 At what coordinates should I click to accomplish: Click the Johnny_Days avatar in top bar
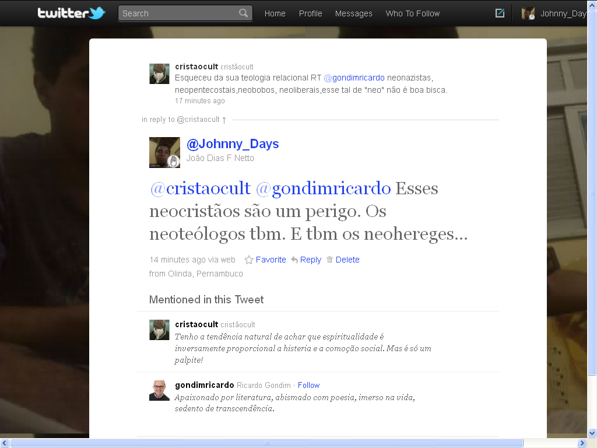(x=528, y=13)
